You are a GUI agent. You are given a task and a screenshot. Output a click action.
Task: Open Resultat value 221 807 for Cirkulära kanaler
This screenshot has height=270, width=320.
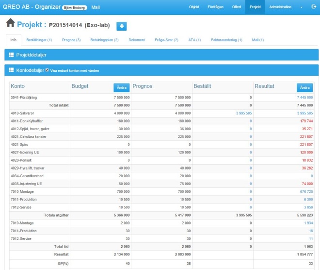coord(306,136)
